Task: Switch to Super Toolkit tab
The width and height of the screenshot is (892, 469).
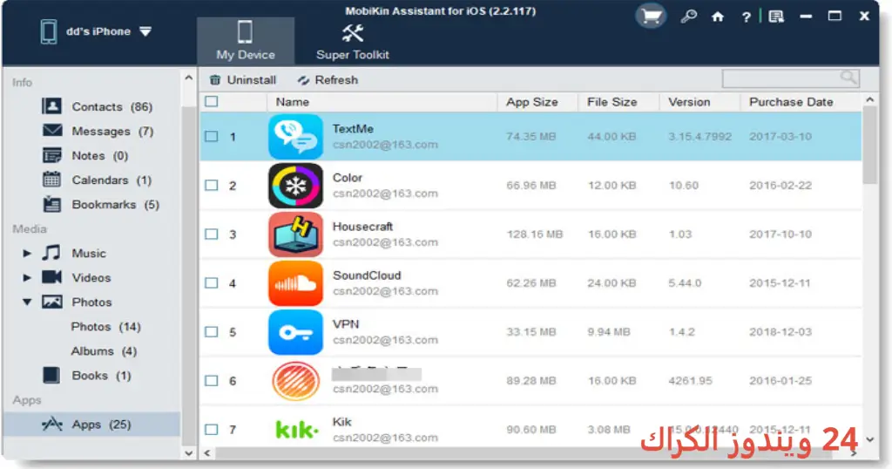Action: click(353, 41)
